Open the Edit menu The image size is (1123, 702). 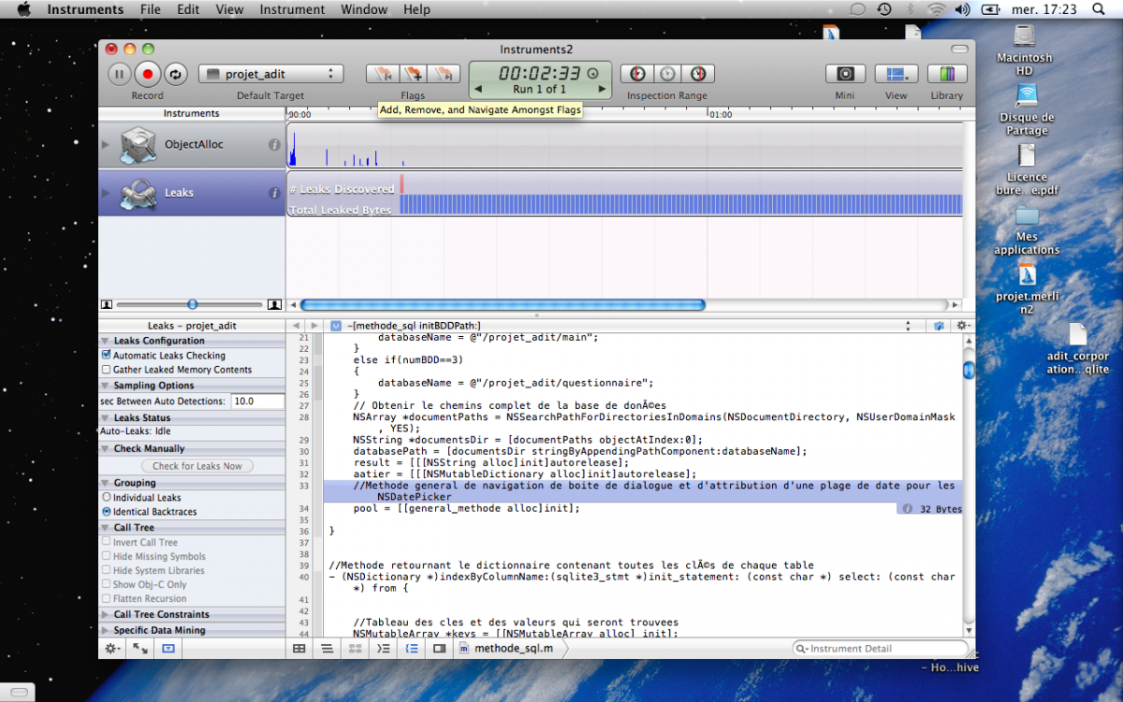pos(188,9)
